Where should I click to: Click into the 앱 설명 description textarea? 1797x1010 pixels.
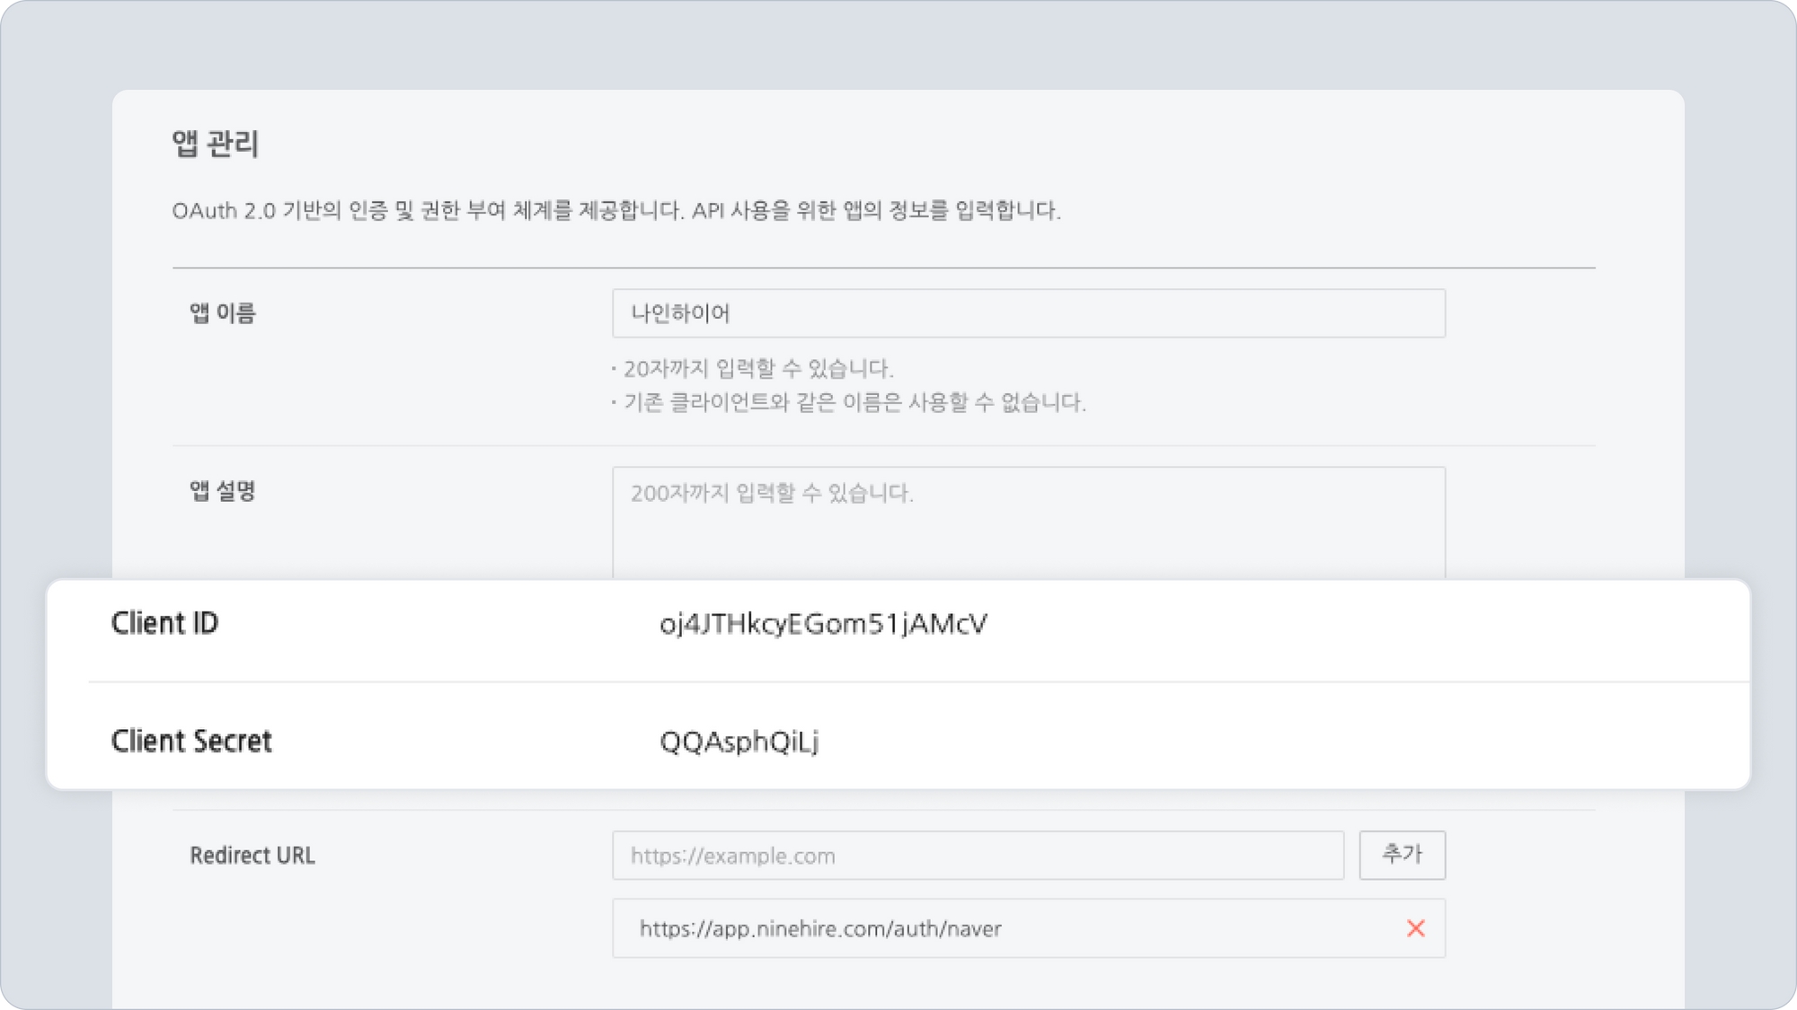(x=1028, y=525)
